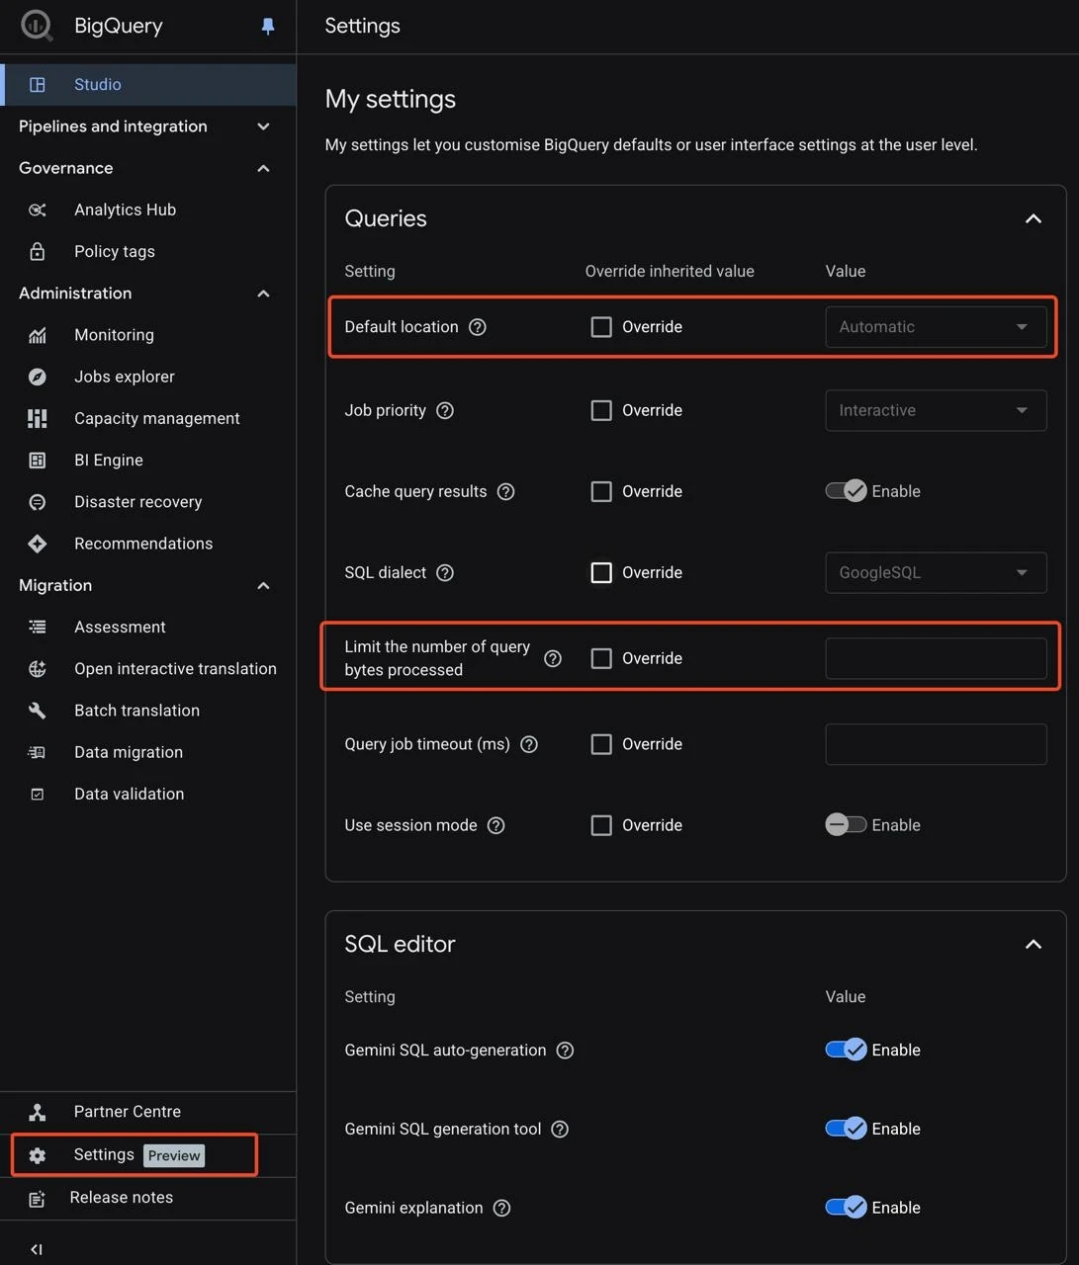The image size is (1079, 1265).
Task: Go to Capacity management
Action: pyautogui.click(x=157, y=418)
